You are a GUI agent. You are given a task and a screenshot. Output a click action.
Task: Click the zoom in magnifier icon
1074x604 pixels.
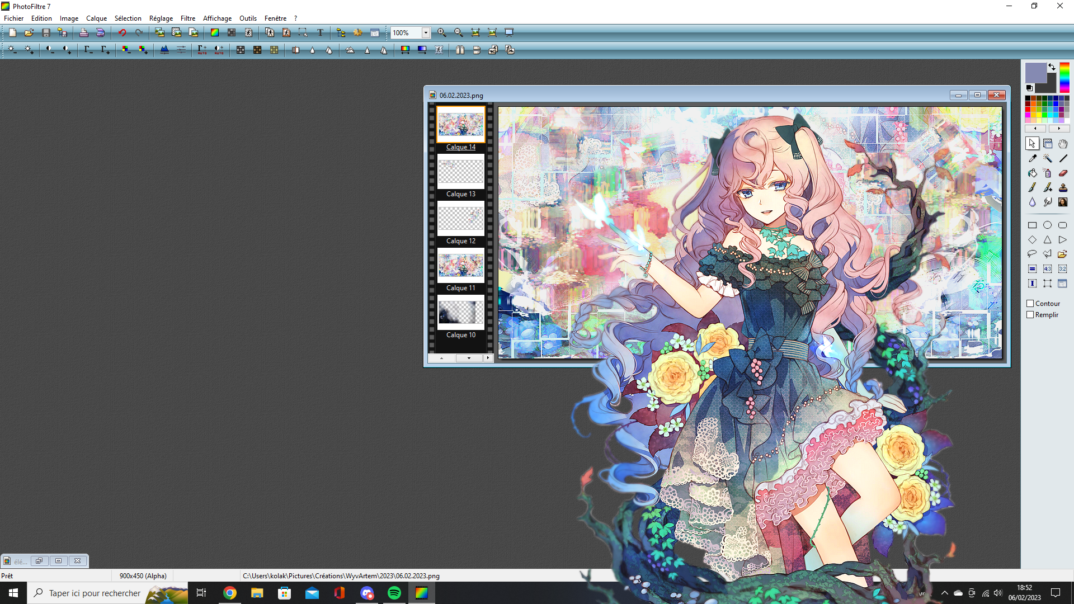pos(442,32)
